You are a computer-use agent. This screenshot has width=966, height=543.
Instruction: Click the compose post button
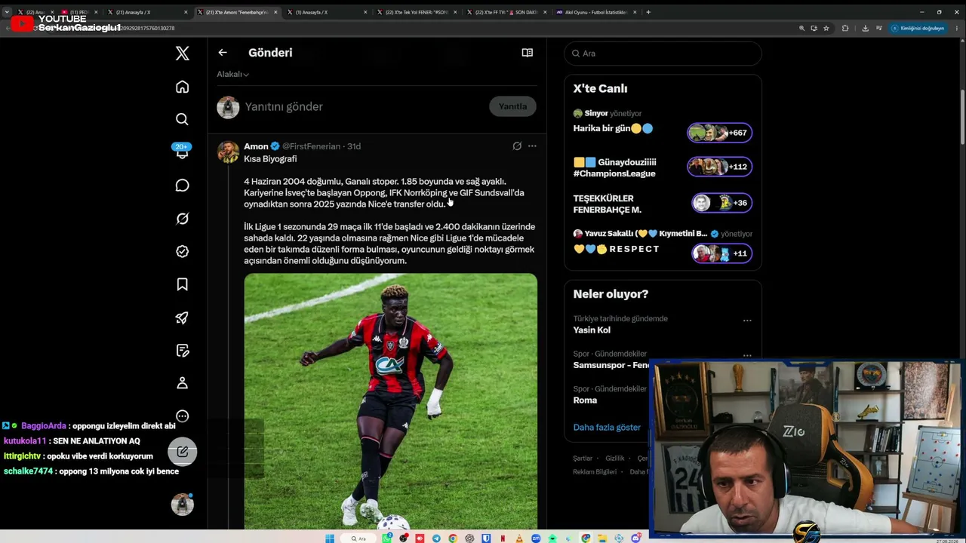pos(183,452)
